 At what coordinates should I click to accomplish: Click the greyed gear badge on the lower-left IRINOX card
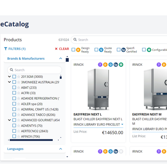pyautogui.click(x=121, y=151)
